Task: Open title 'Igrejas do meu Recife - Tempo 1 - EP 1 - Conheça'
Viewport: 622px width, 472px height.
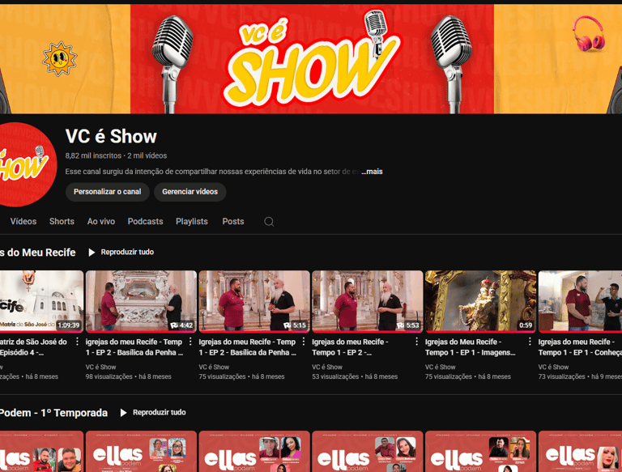Action: (580, 347)
